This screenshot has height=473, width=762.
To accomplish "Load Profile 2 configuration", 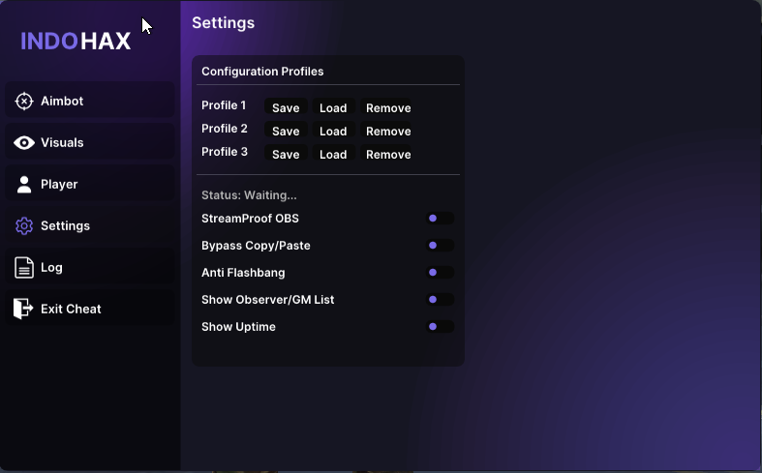I will coord(333,132).
